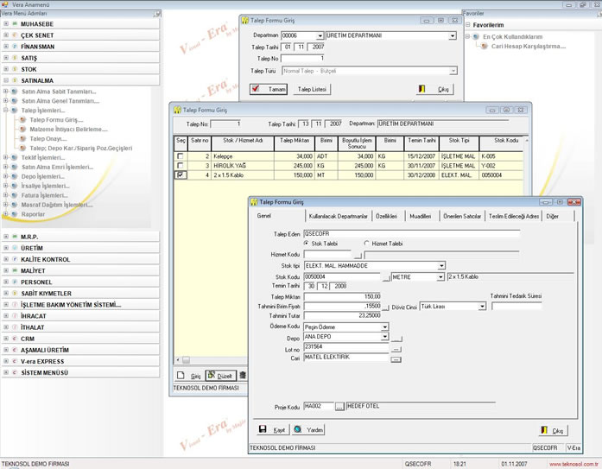Switch to the Özellikleri tab

pos(386,216)
